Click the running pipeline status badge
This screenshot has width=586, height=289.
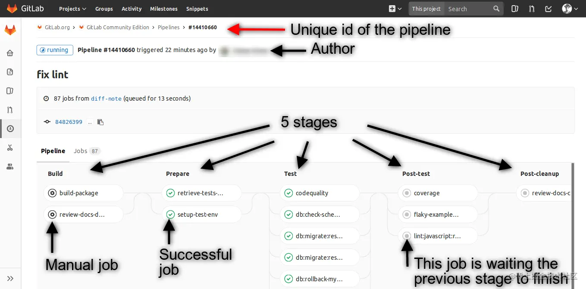54,50
